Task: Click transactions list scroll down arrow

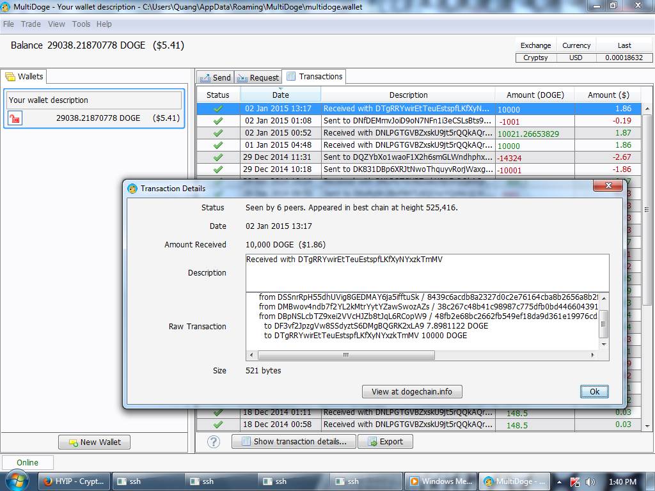Action: pyautogui.click(x=647, y=426)
